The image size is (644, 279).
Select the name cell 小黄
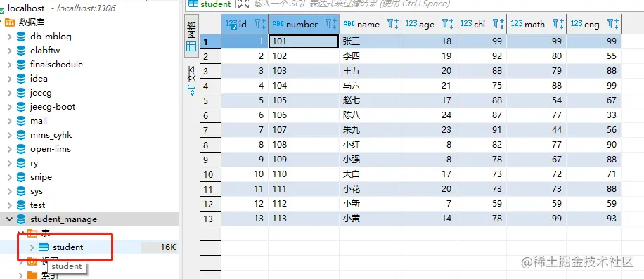[x=370, y=219]
